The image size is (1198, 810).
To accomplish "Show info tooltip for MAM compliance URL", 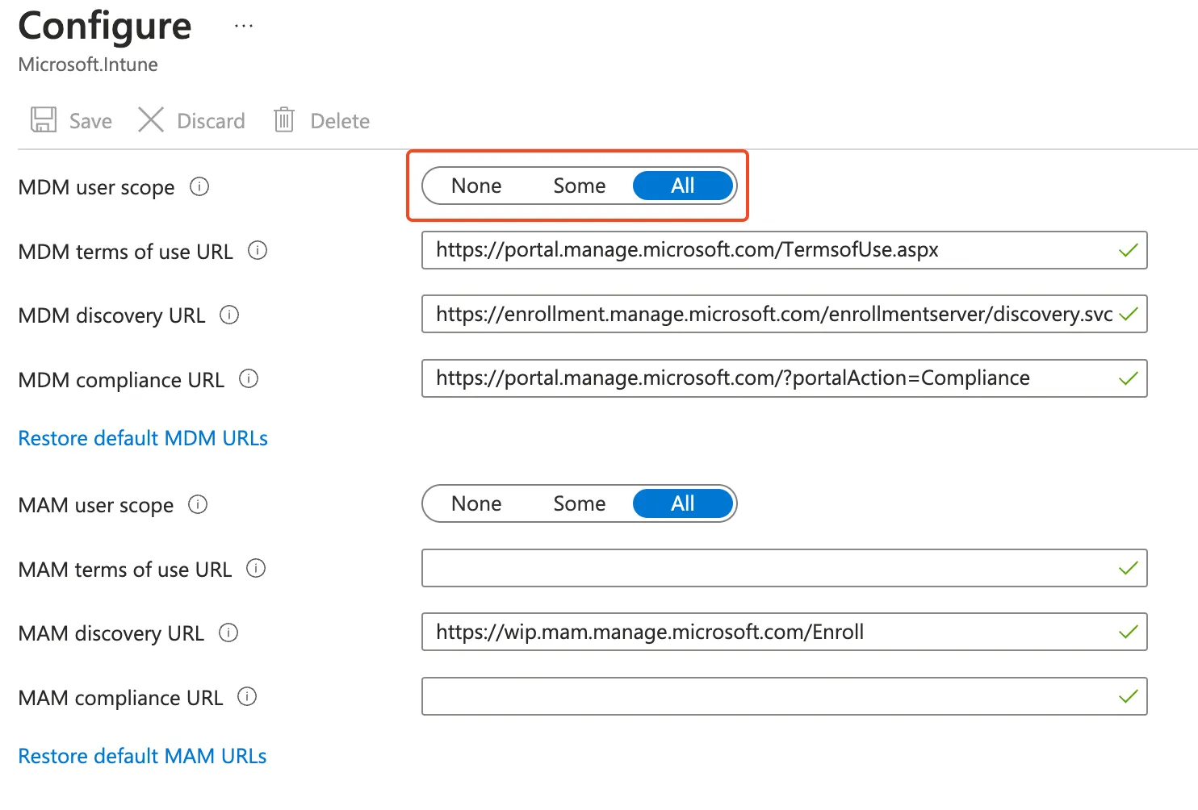I will coord(247,696).
